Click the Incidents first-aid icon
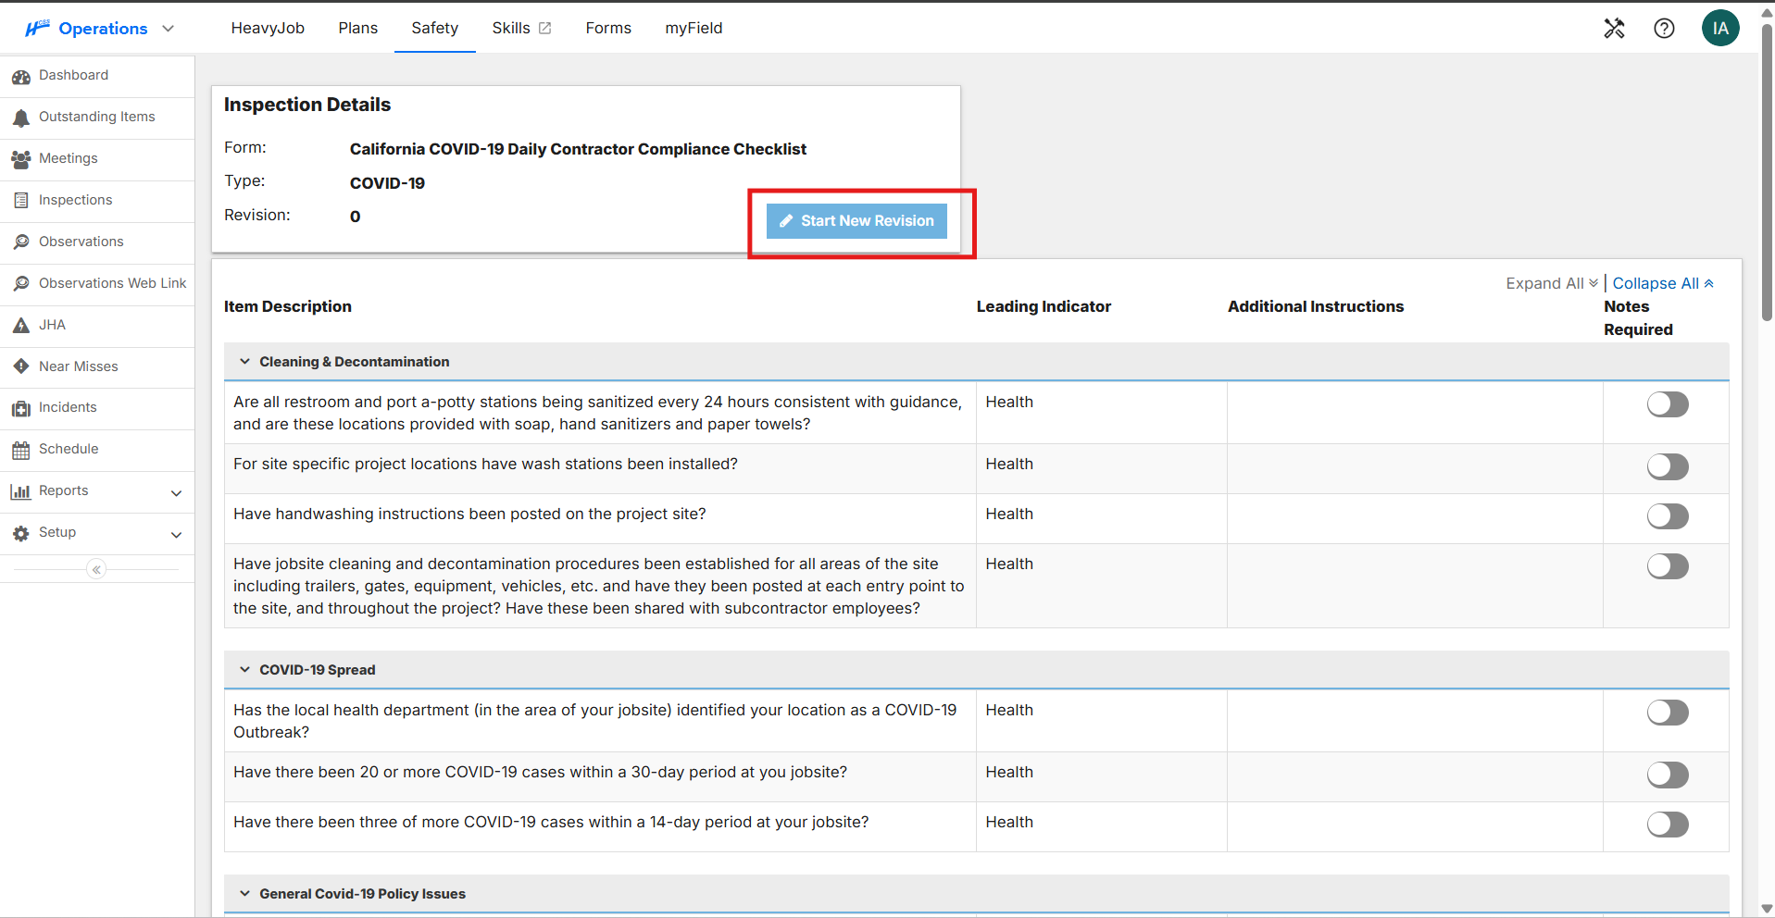Viewport: 1775px width, 918px height. click(21, 408)
